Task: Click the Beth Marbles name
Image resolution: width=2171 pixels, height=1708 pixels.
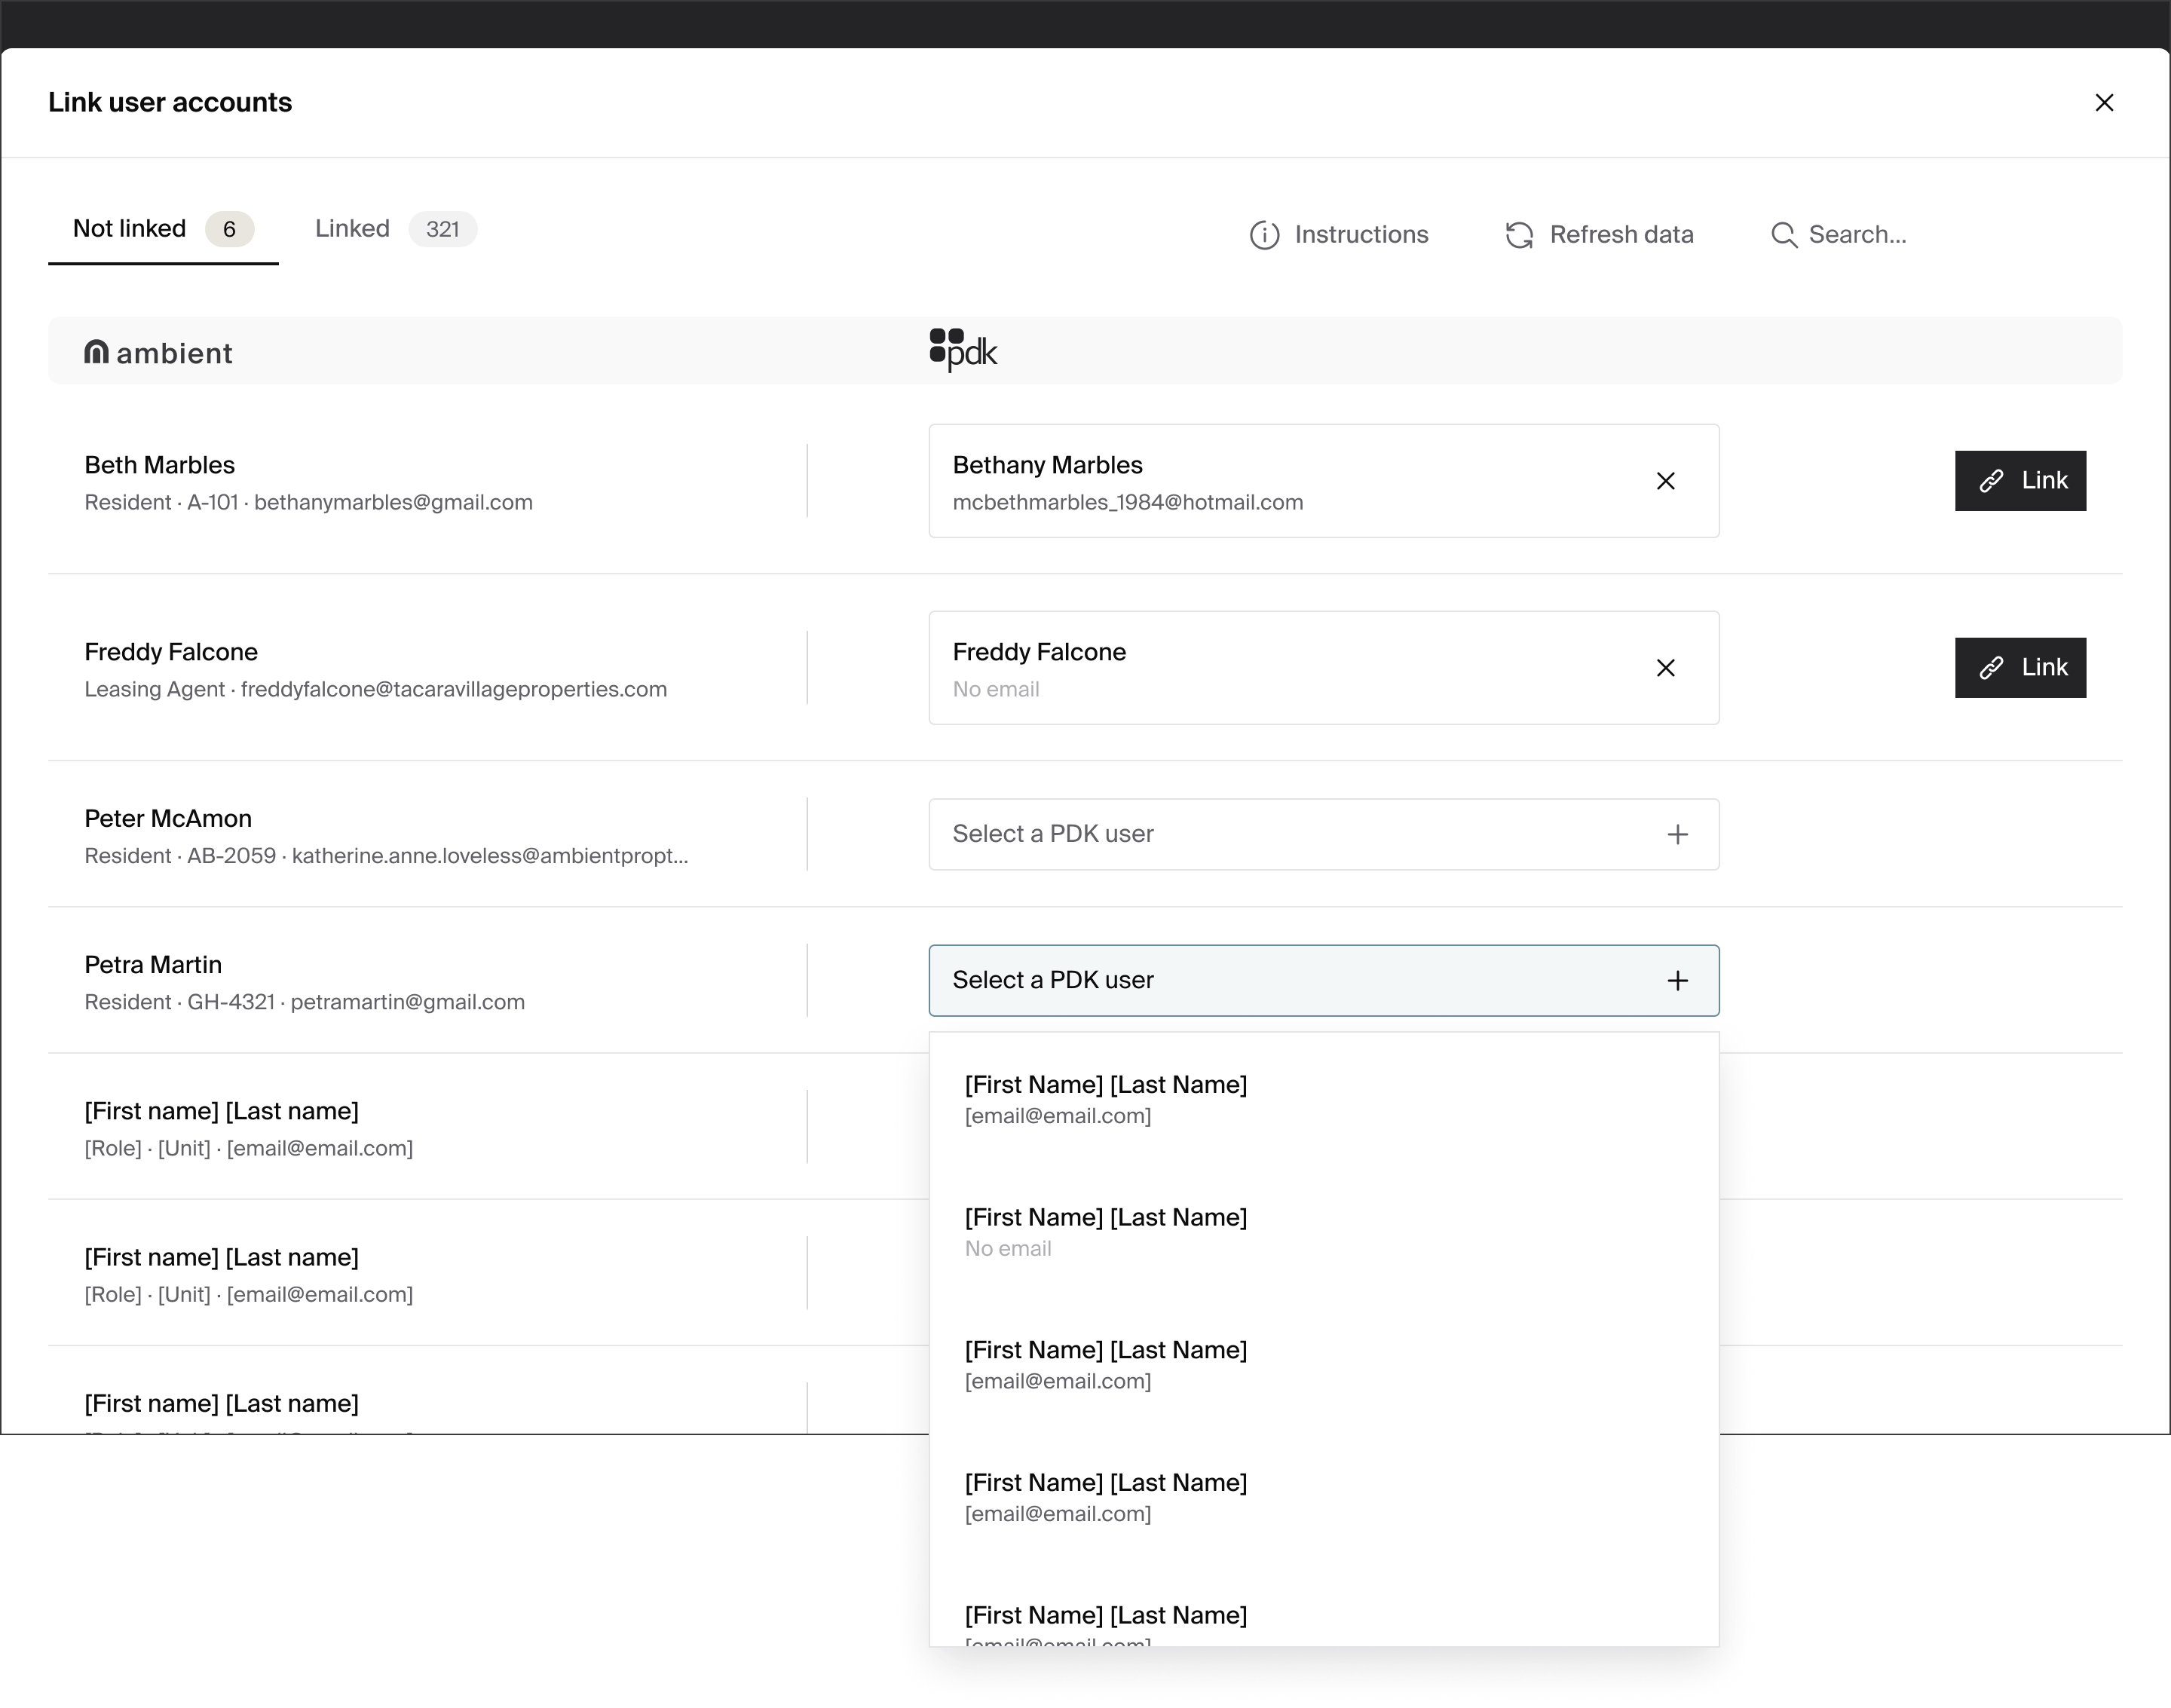Action: click(159, 465)
